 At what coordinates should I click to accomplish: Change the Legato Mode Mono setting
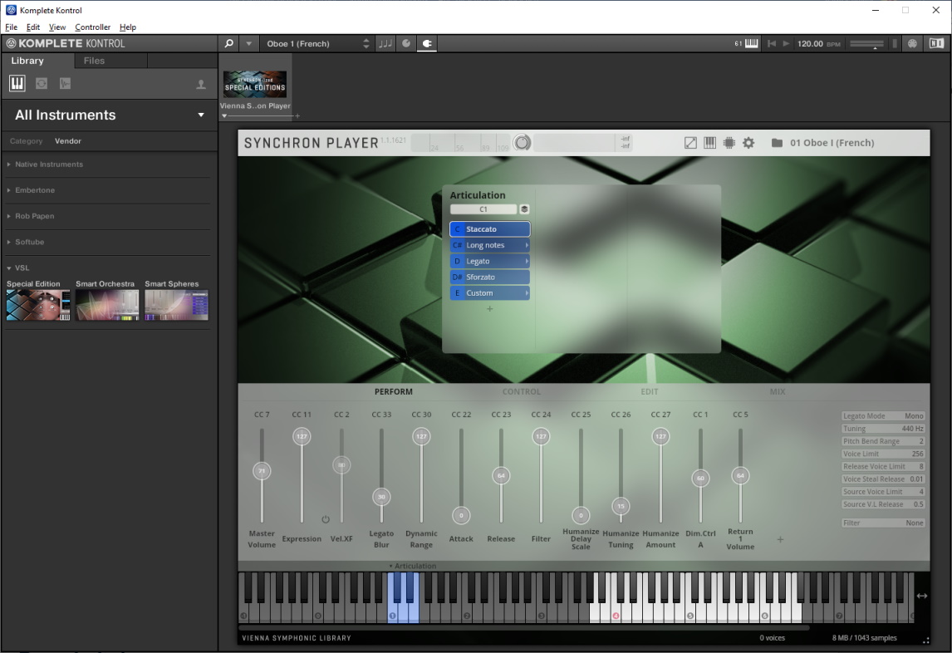(x=883, y=416)
